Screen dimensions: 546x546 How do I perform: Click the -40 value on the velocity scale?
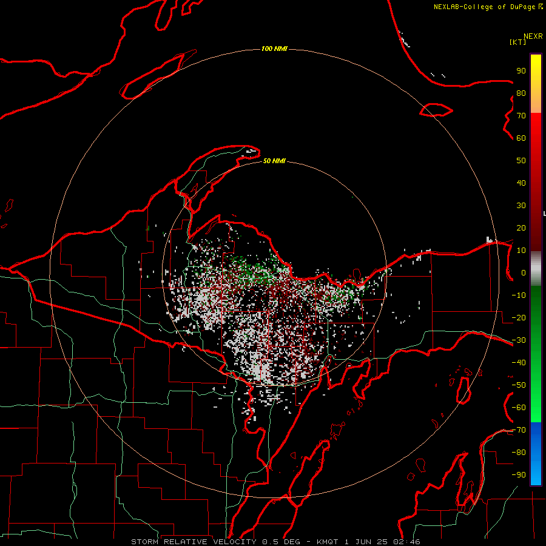pyautogui.click(x=519, y=363)
